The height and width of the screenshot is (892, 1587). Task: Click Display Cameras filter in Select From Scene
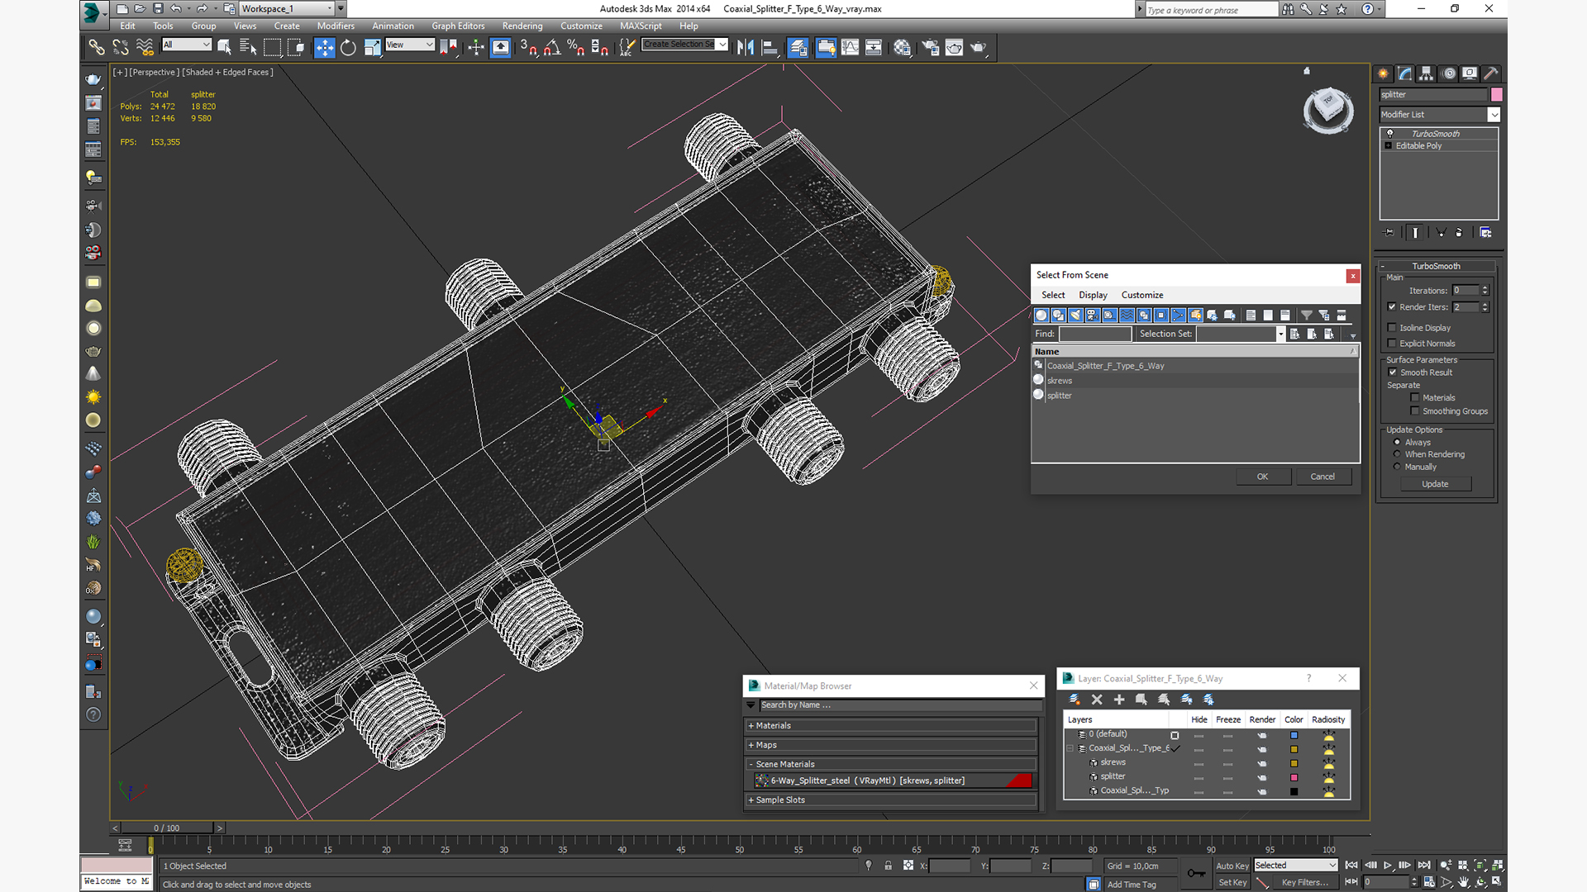(x=1093, y=316)
